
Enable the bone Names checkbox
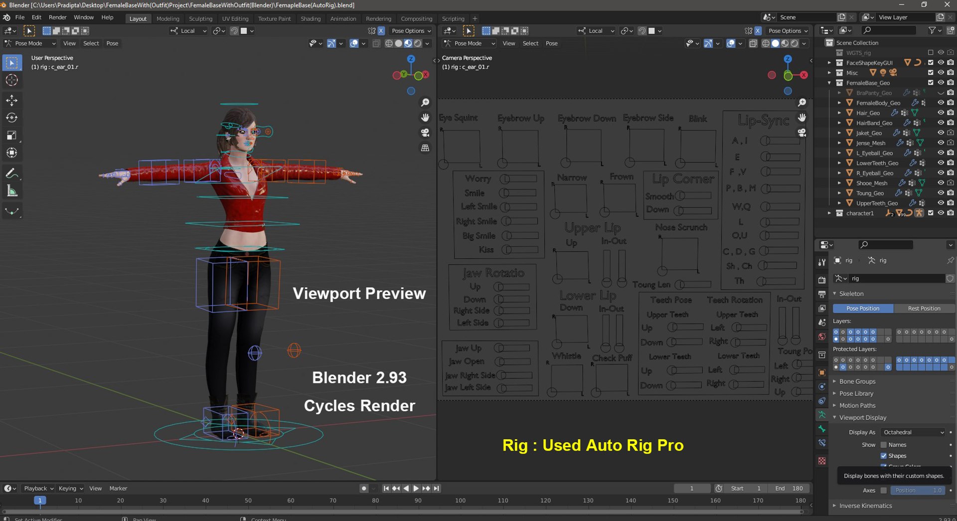click(884, 445)
